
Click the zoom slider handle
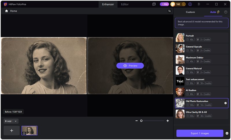click(141, 121)
